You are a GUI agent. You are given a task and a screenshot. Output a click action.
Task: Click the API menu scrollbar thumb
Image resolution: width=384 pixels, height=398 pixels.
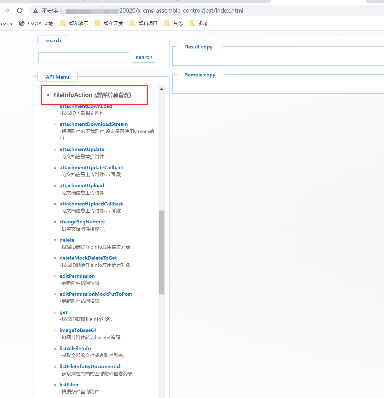click(x=162, y=252)
